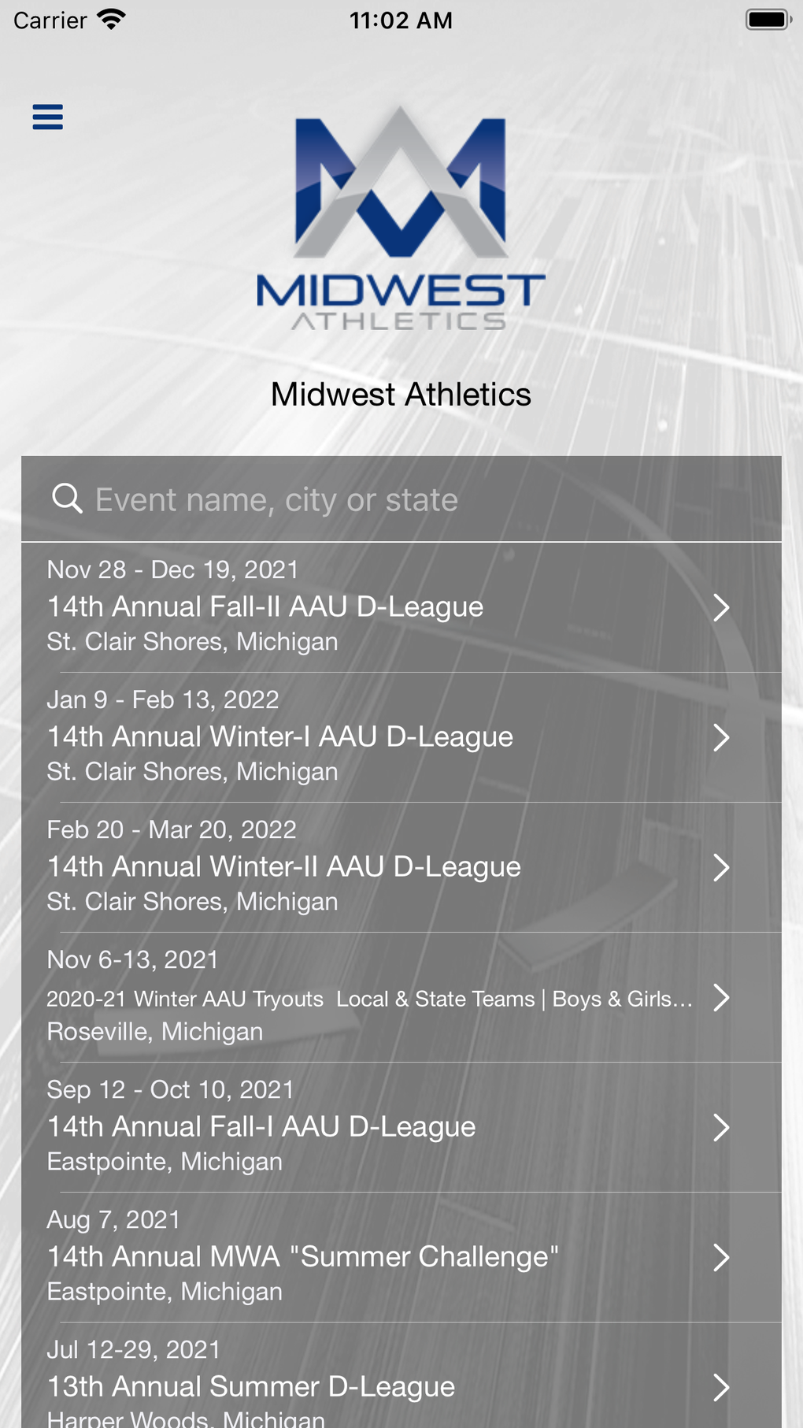Open the 14th Annual Winter-I AAU D-League
Viewport: 803px width, 1428px height.
coord(280,736)
